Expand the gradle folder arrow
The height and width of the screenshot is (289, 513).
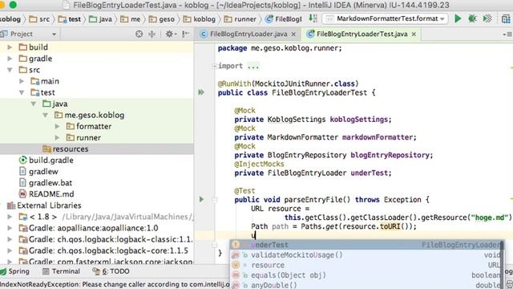click(10, 59)
